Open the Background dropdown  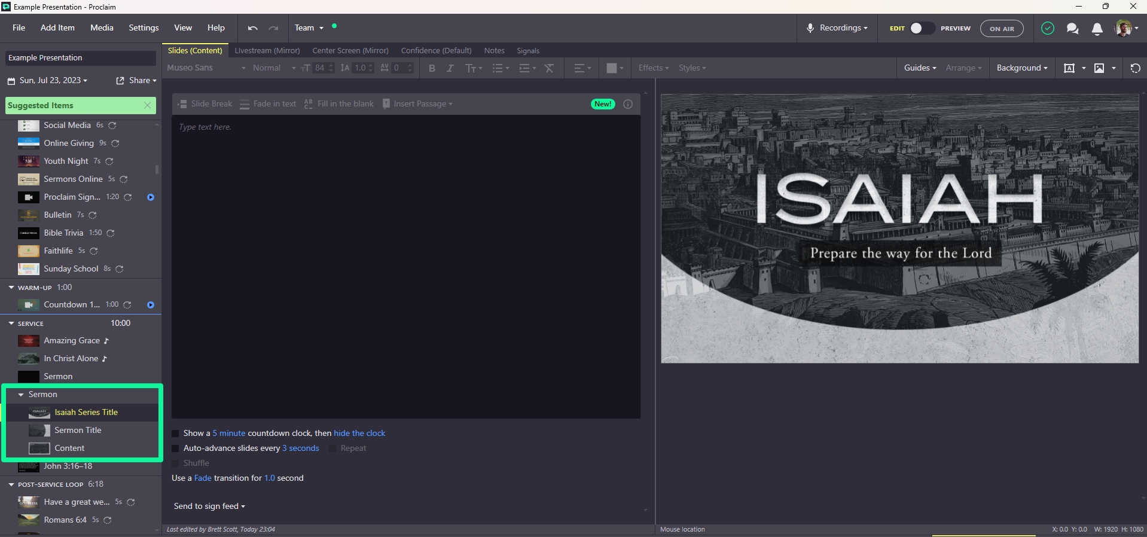[x=1021, y=68]
